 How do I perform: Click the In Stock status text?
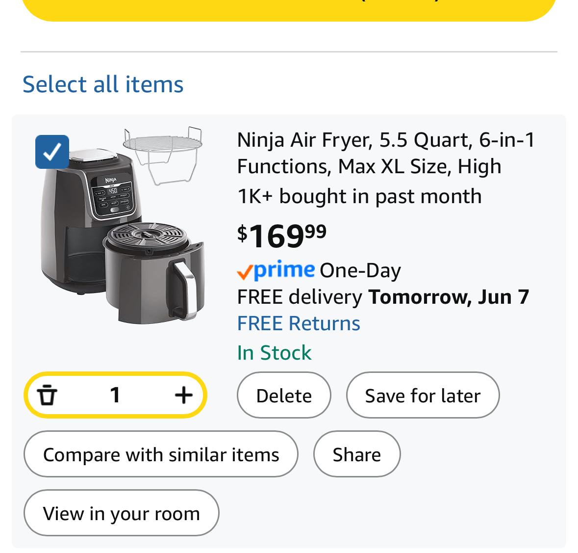coord(274,353)
